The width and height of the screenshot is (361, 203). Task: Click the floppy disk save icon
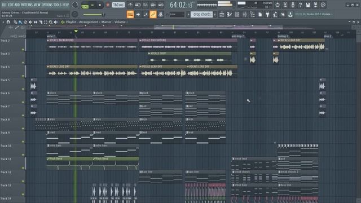[308, 5]
